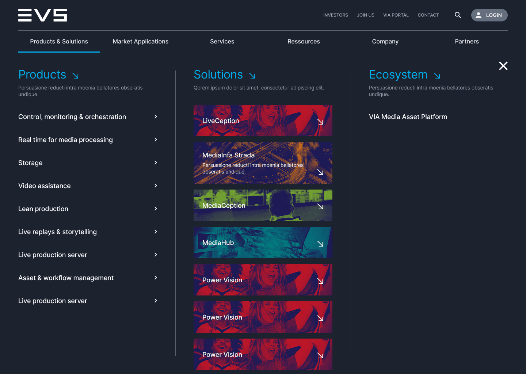Expand the Video assistance chevron
This screenshot has height=374, width=526.
(156, 186)
